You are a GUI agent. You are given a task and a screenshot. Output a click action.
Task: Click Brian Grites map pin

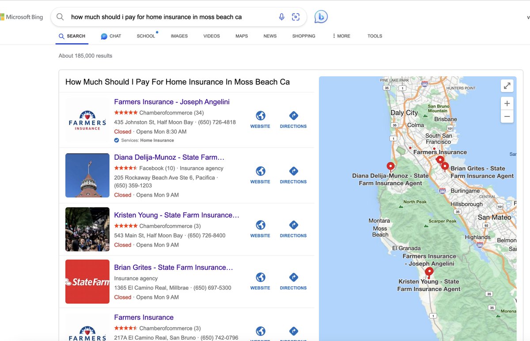(445, 166)
